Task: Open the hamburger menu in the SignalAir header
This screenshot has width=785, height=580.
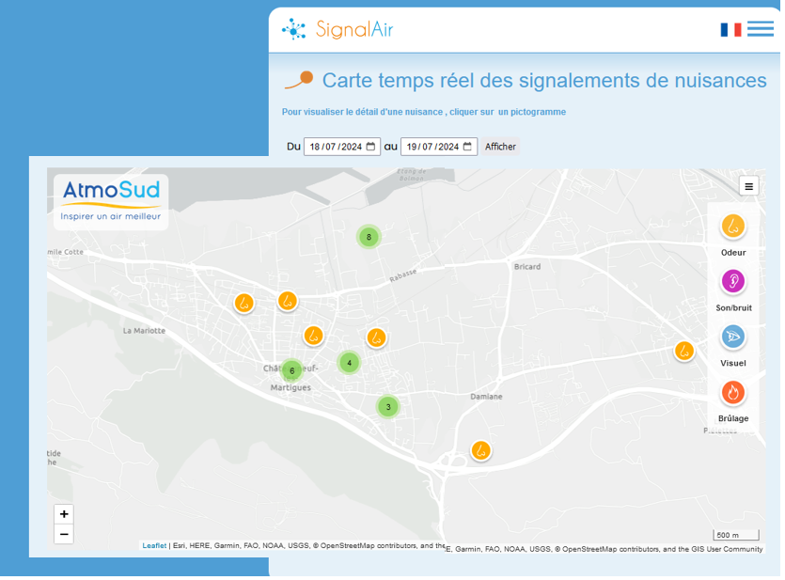Action: click(760, 29)
